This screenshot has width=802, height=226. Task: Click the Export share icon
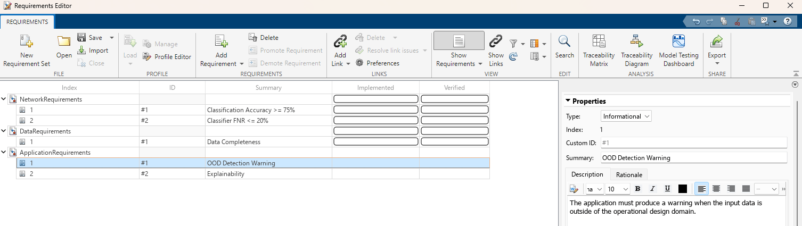coord(717,41)
